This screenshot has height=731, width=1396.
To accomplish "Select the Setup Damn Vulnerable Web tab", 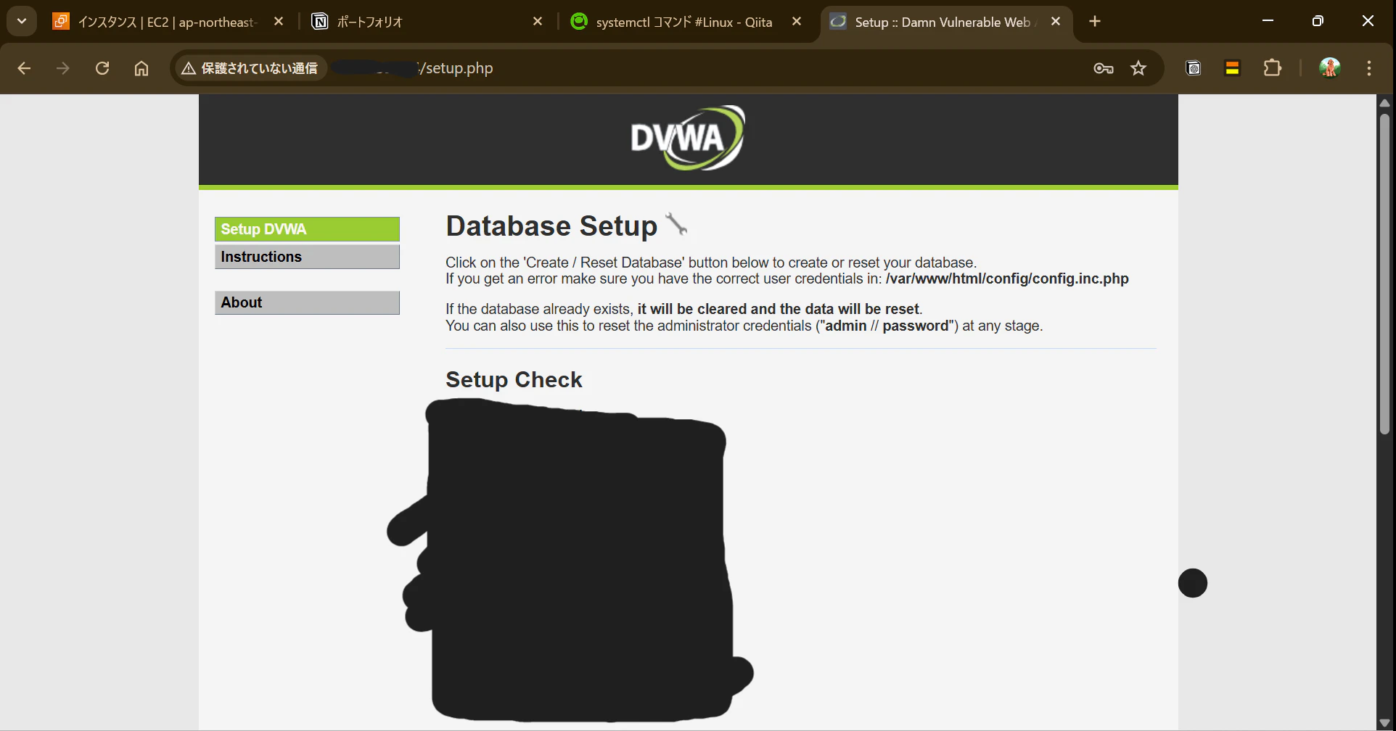I will click(945, 22).
